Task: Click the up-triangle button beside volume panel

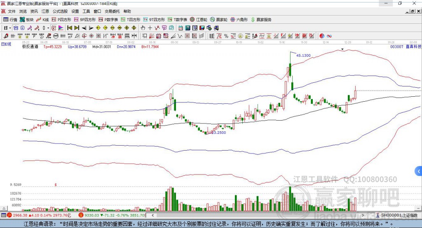Action: [4, 208]
